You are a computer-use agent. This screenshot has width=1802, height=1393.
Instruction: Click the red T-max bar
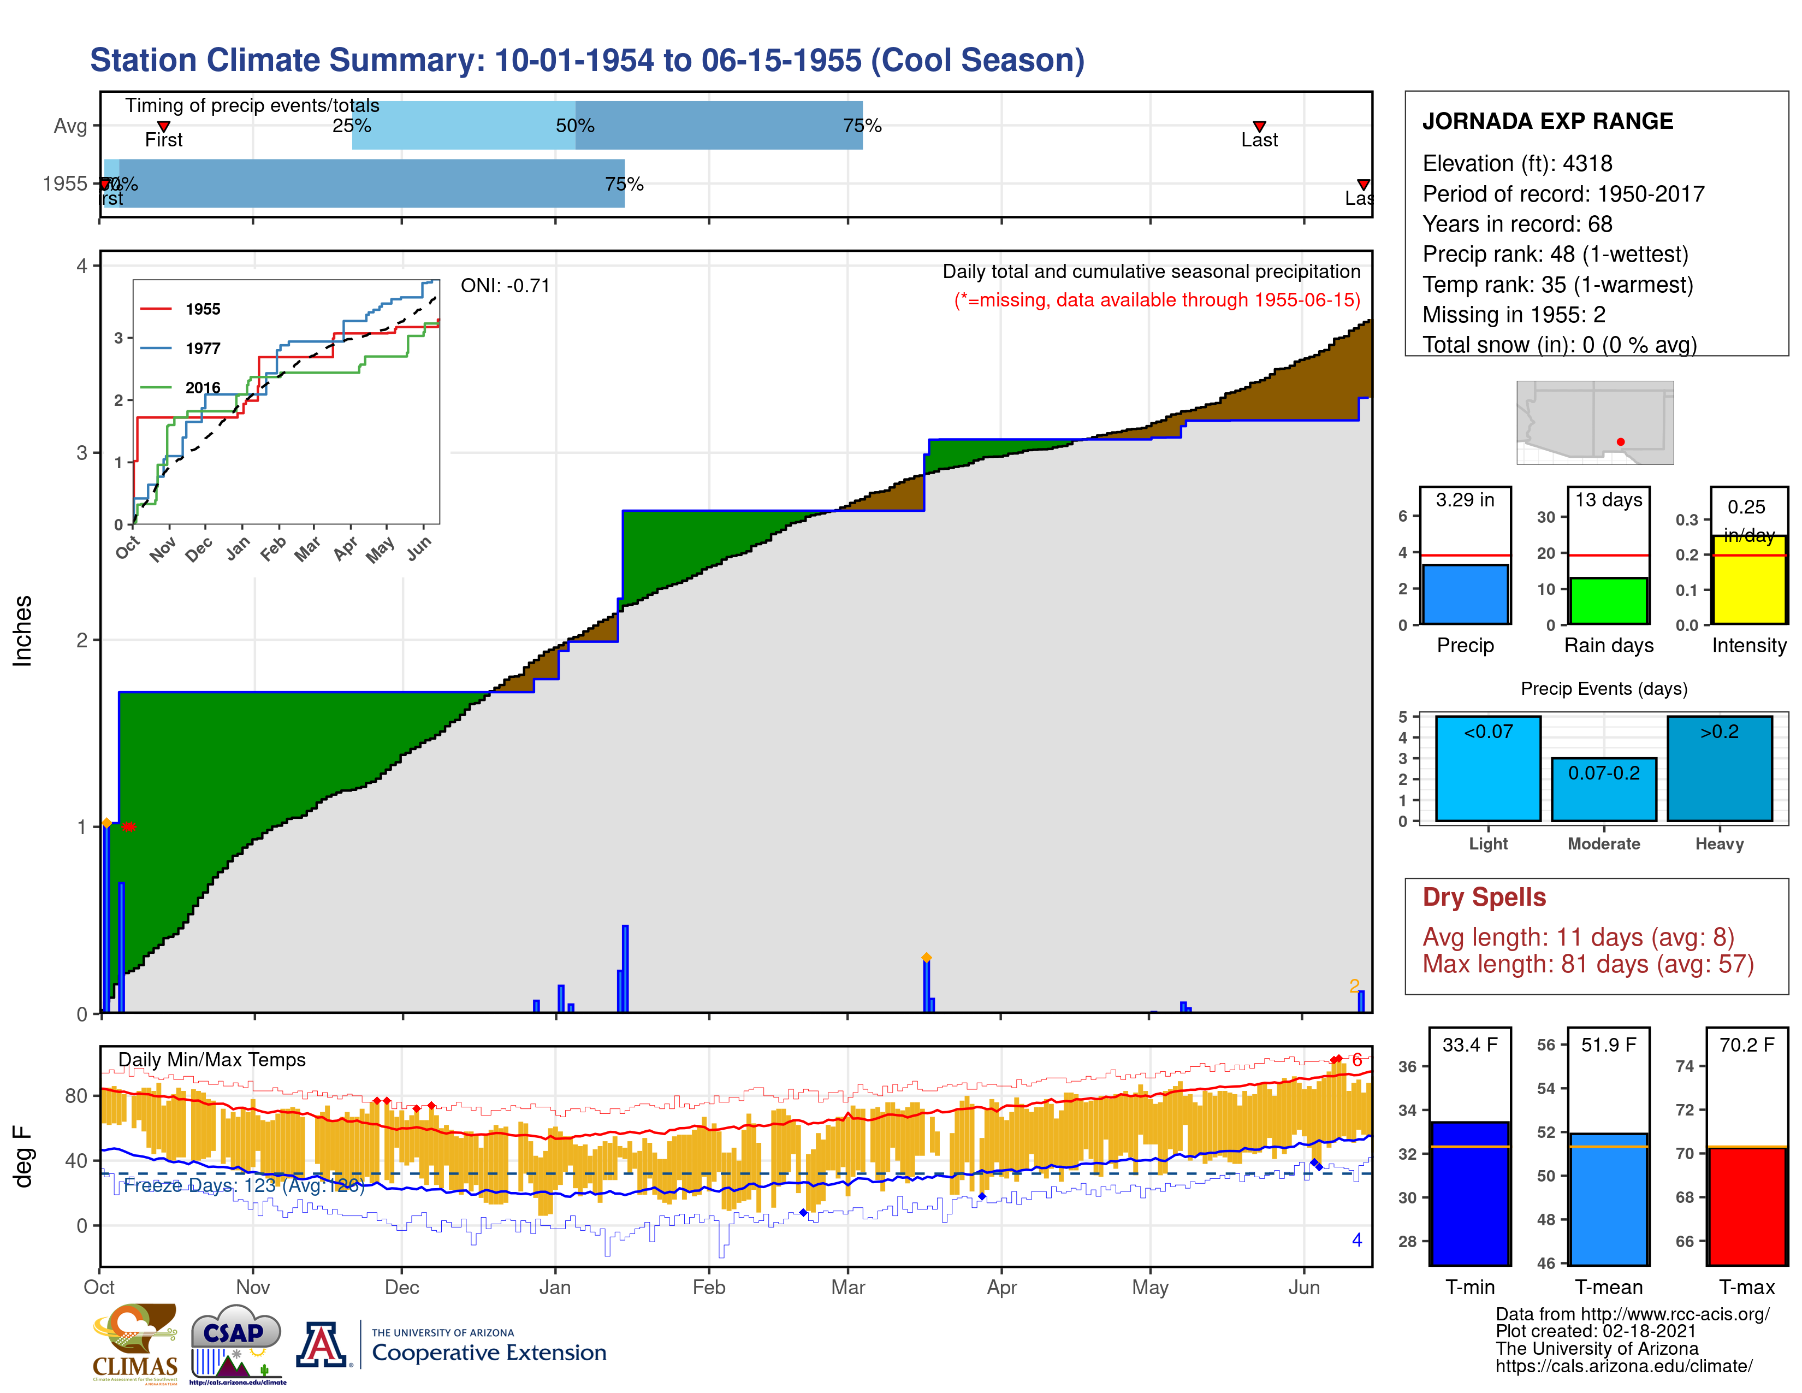tap(1747, 1206)
